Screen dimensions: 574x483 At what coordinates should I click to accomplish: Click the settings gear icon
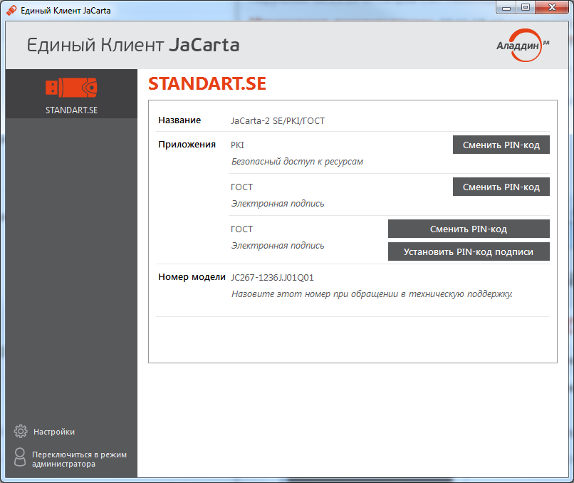pos(21,432)
